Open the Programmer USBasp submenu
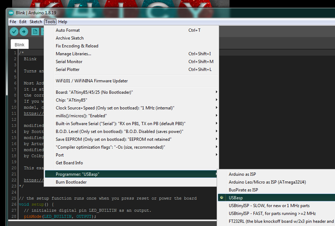 pyautogui.click(x=132, y=174)
